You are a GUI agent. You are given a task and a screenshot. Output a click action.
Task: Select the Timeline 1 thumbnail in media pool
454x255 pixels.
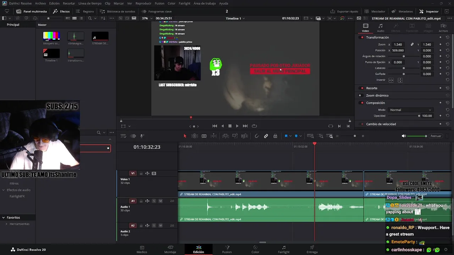(51, 53)
